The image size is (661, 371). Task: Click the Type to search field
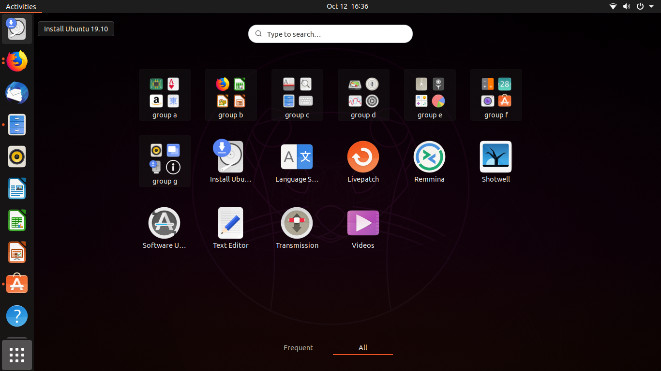330,34
